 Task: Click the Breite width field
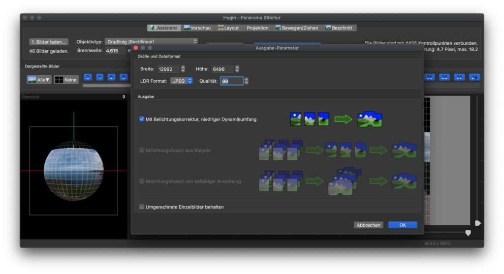[169, 69]
